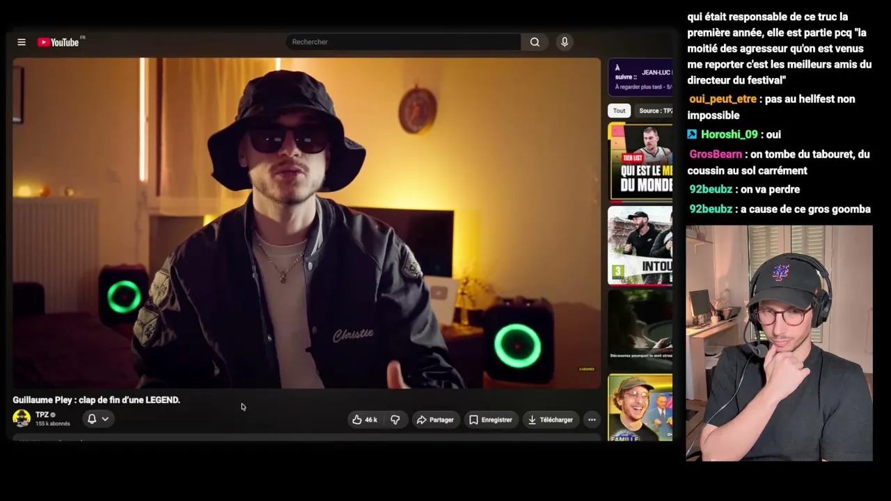Open the notification bell dropdown for TPZ
The width and height of the screenshot is (891, 501).
pos(97,419)
